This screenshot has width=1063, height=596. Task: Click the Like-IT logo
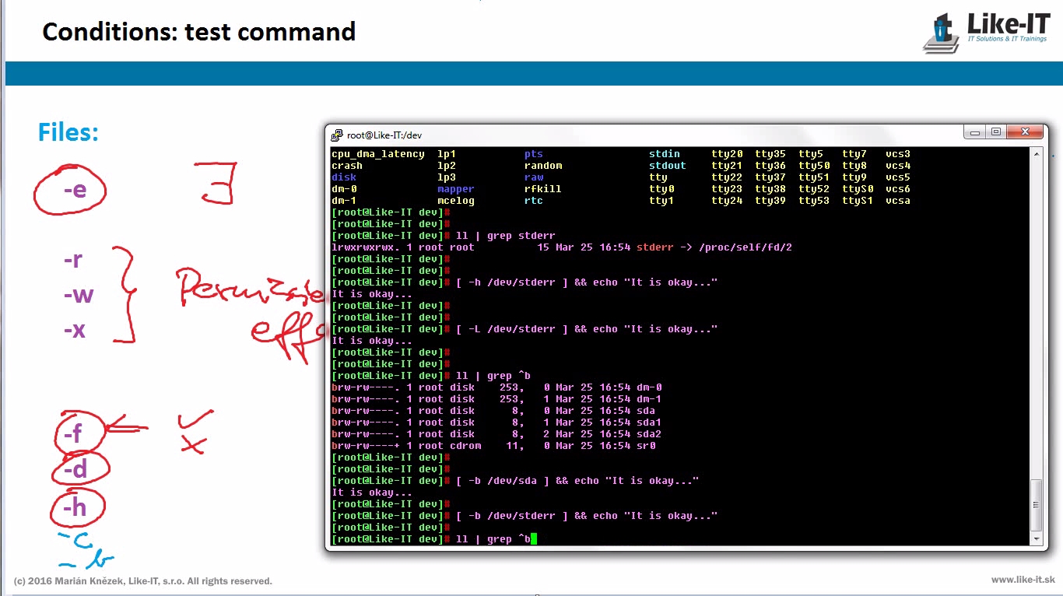pyautogui.click(x=987, y=32)
